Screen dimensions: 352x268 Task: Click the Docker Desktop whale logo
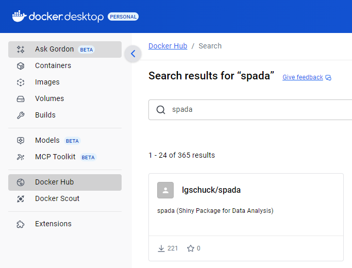click(19, 16)
